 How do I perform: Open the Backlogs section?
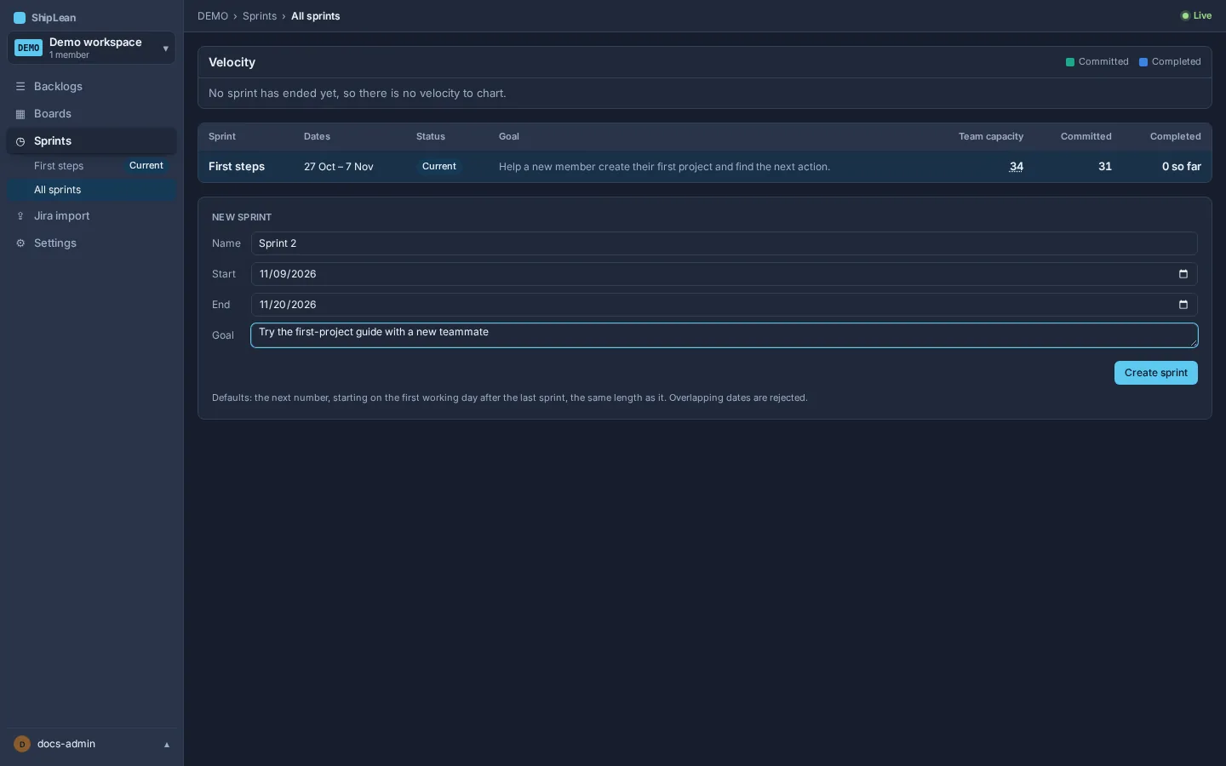click(x=92, y=87)
